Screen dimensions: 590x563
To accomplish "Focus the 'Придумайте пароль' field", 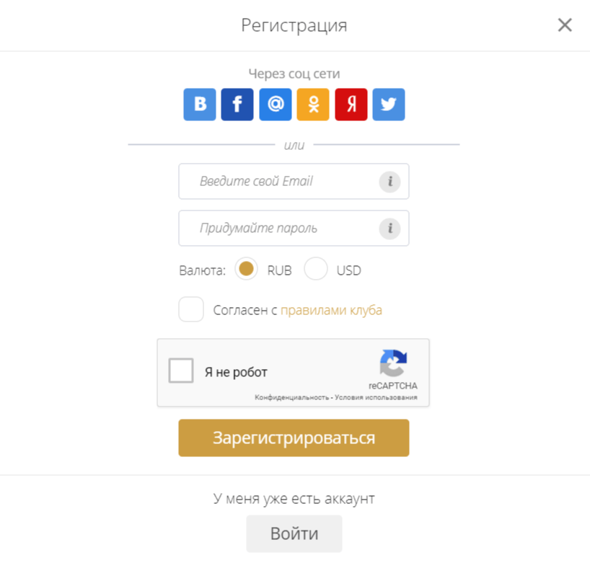I will tap(294, 229).
